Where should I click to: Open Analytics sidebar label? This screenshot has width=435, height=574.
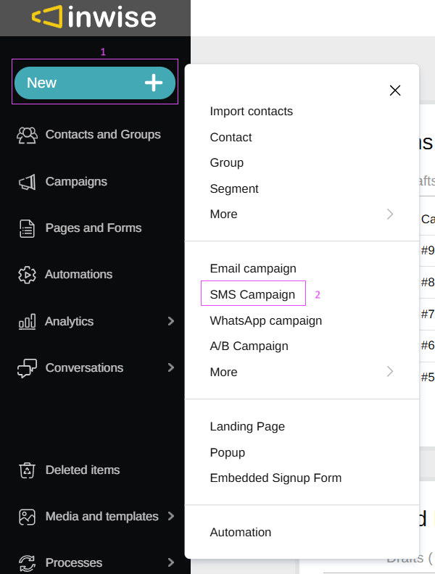(x=69, y=321)
